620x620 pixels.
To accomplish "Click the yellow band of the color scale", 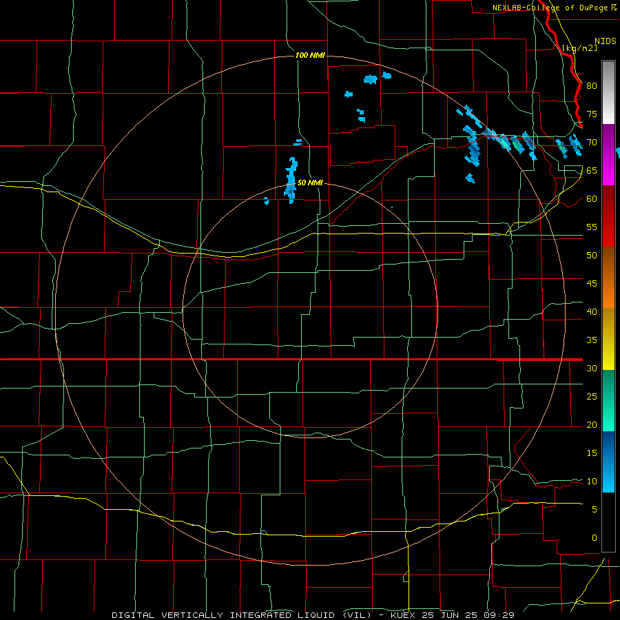I will pyautogui.click(x=608, y=338).
